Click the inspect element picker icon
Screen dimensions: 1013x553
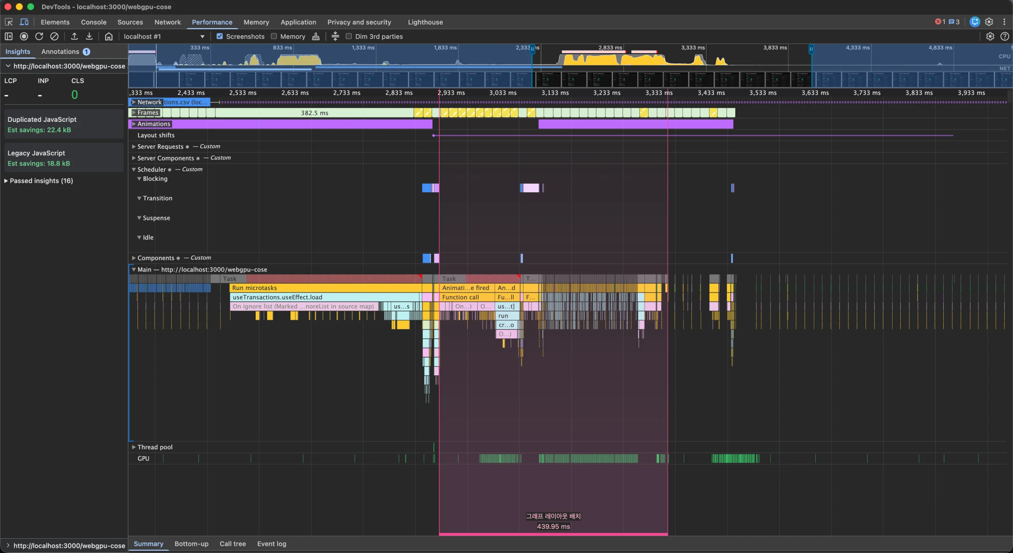(x=8, y=22)
